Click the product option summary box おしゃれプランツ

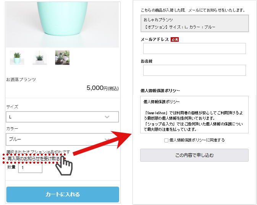click(194, 23)
